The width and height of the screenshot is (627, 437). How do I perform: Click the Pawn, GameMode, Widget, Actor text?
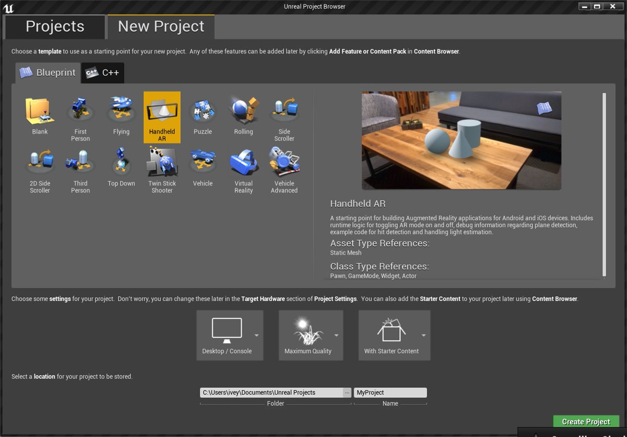pos(374,276)
